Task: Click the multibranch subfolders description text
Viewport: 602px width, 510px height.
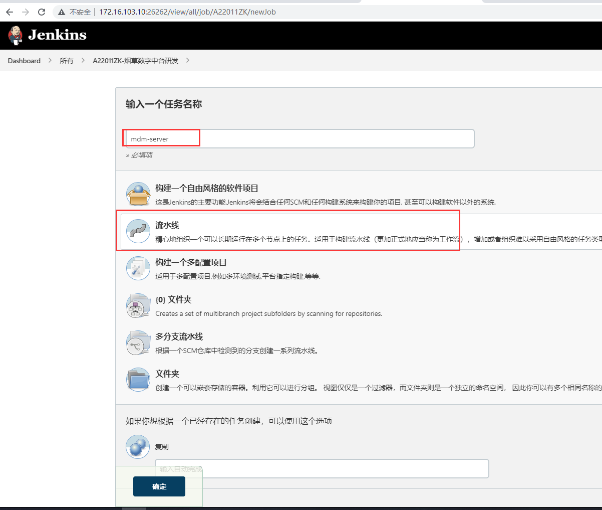Action: (x=269, y=313)
